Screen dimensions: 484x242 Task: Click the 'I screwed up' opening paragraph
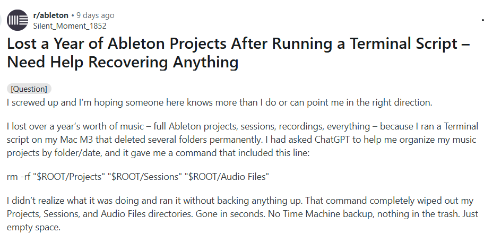click(x=220, y=102)
